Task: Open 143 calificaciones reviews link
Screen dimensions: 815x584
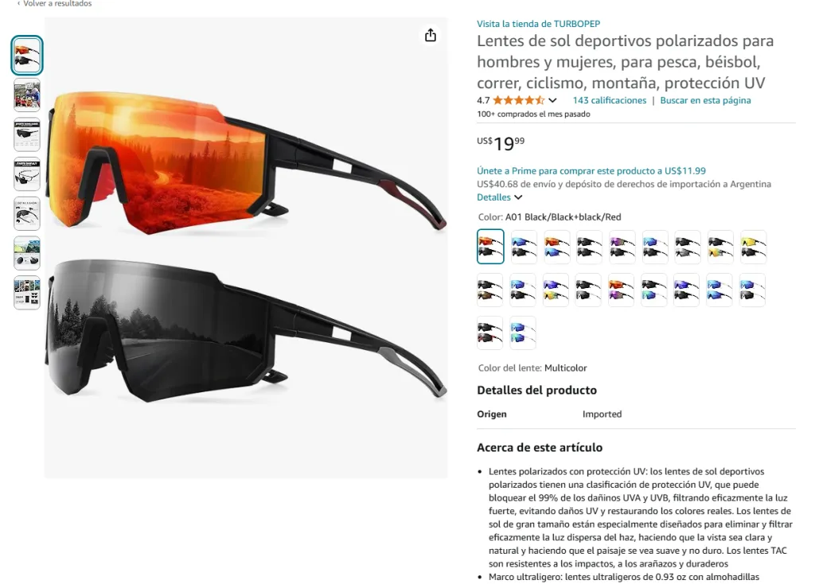Action: click(609, 100)
